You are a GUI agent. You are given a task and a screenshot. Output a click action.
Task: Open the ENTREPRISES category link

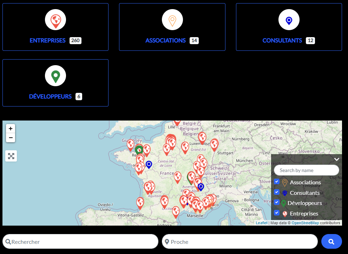[47, 41]
